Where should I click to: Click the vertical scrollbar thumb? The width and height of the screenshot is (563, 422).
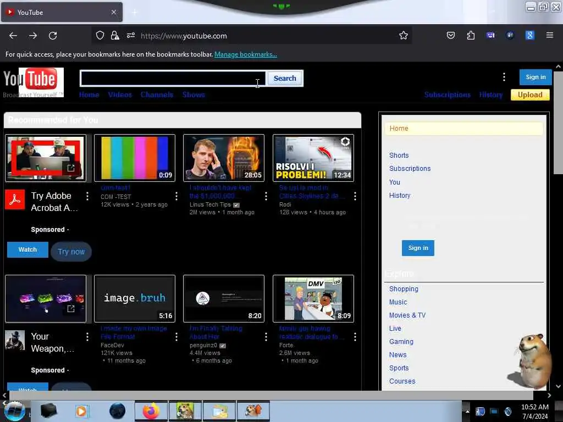point(558,122)
